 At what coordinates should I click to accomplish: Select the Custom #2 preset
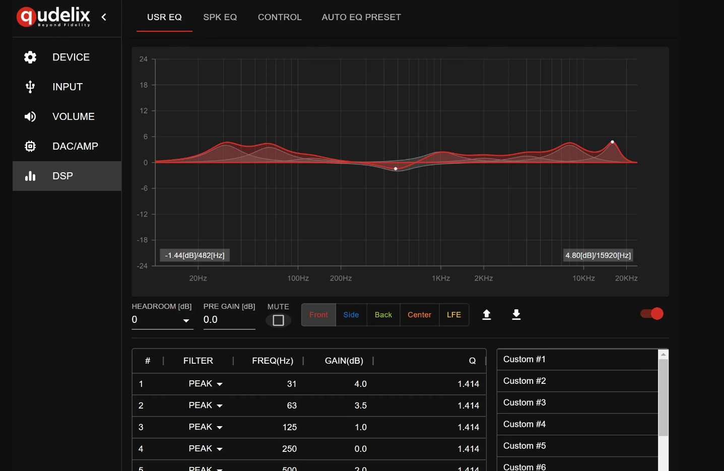577,381
